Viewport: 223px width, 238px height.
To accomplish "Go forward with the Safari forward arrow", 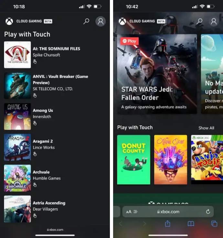I will pyautogui.click(x=144, y=223).
